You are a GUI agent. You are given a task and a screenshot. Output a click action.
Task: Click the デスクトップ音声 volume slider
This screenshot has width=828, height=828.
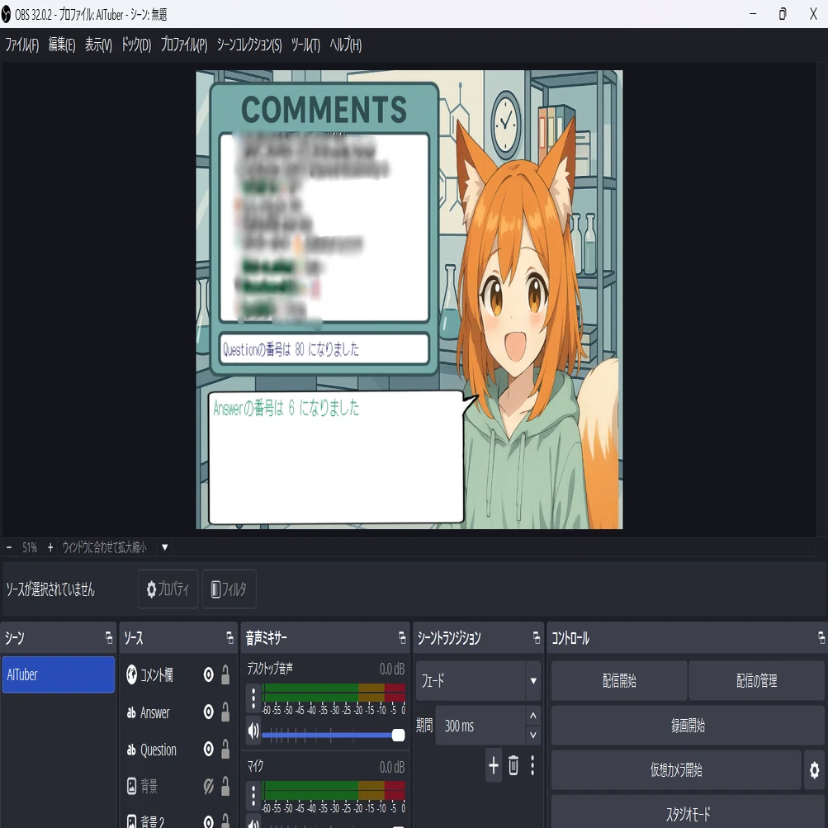point(334,735)
